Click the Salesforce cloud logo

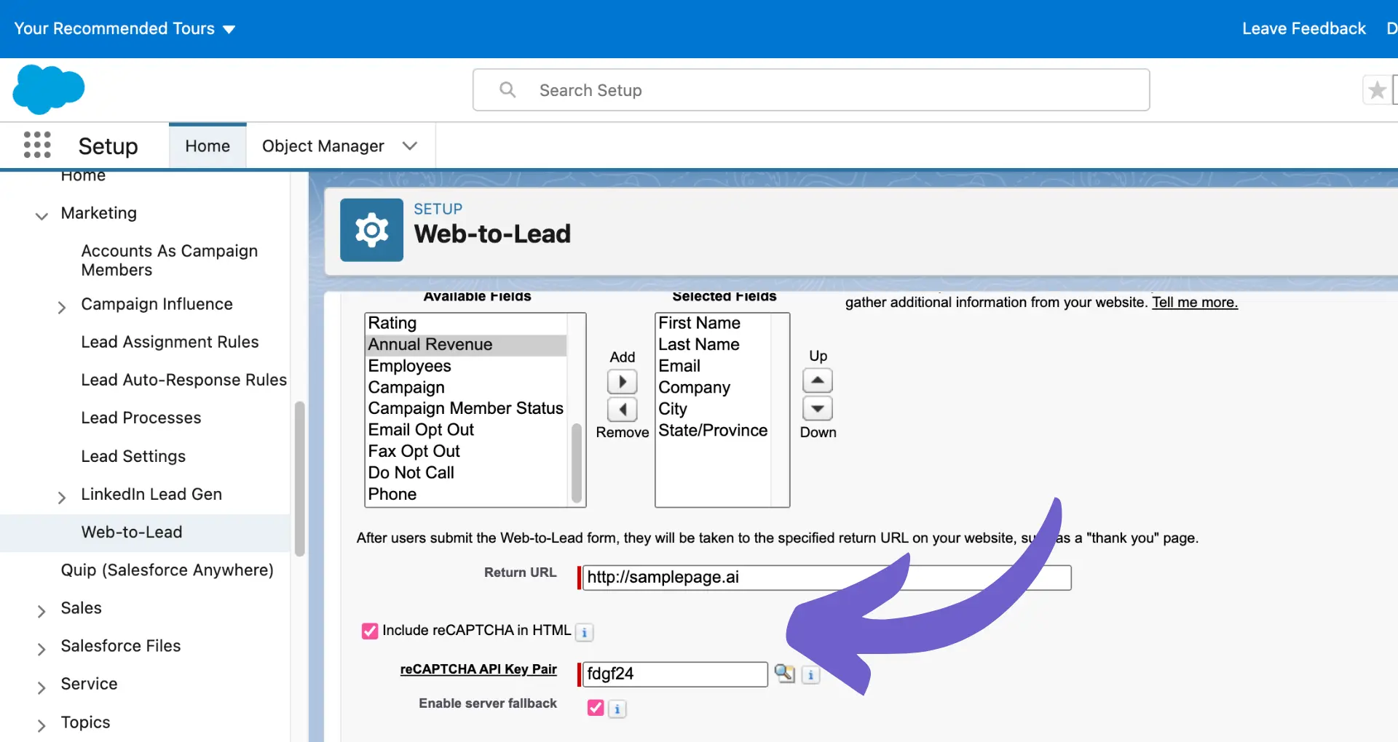(x=48, y=89)
